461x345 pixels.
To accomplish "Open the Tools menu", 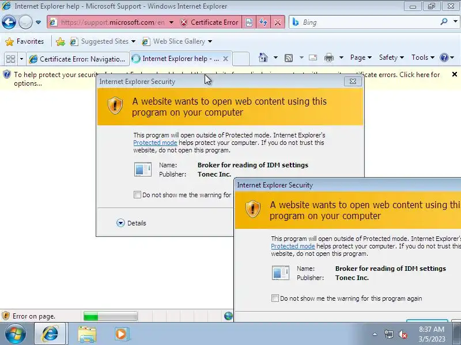I will pos(423,57).
